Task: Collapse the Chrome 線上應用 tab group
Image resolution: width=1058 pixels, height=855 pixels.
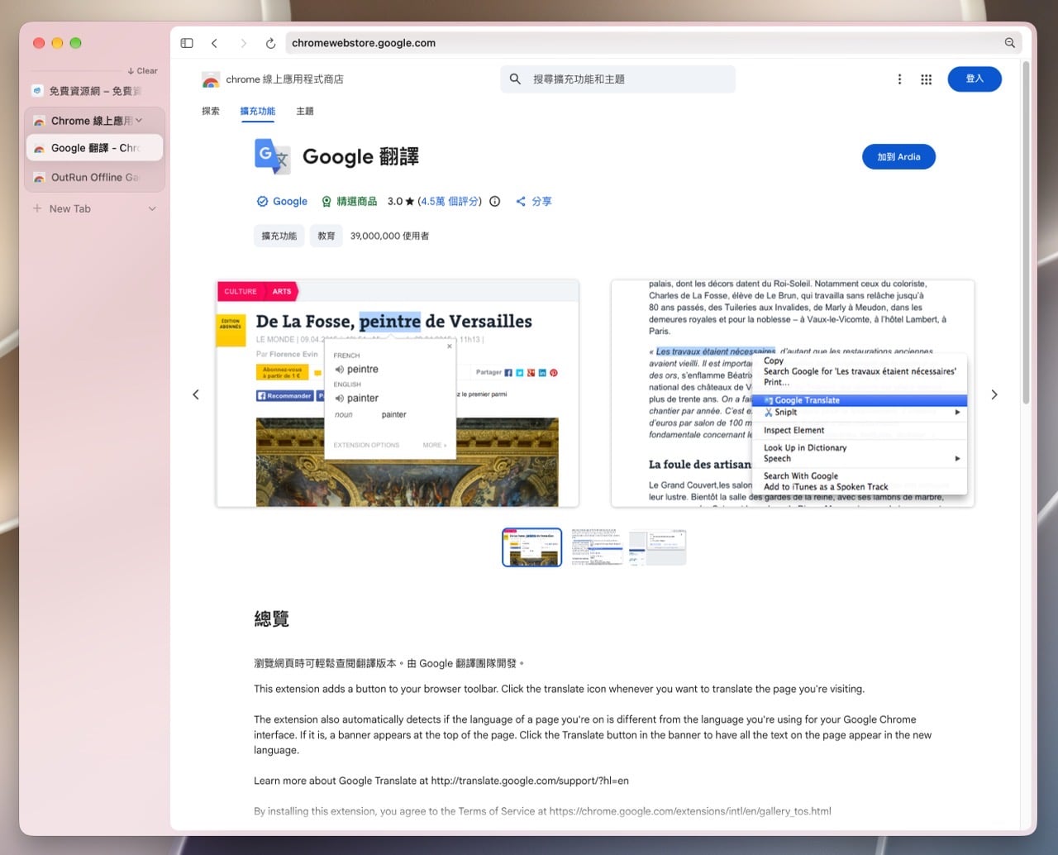Action: [139, 121]
